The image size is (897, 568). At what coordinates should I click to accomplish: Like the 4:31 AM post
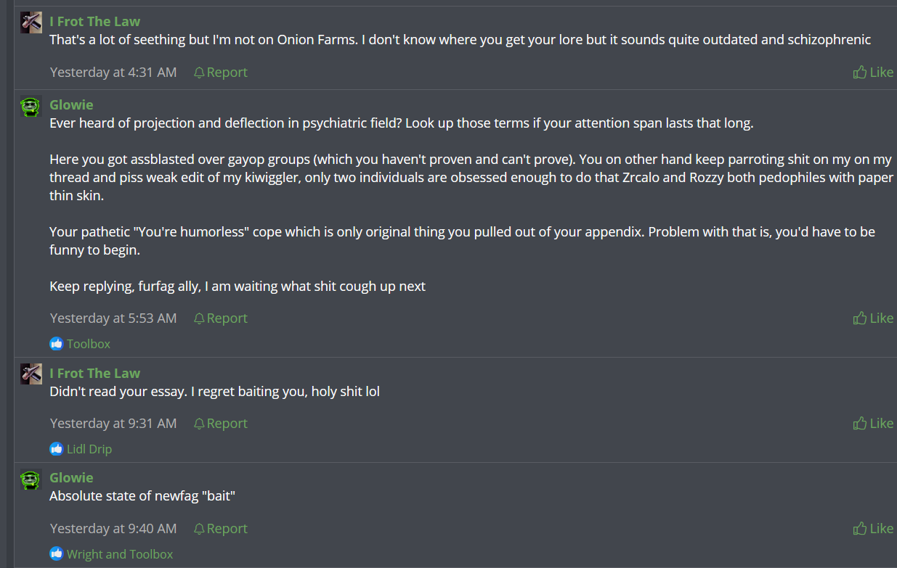click(x=873, y=72)
